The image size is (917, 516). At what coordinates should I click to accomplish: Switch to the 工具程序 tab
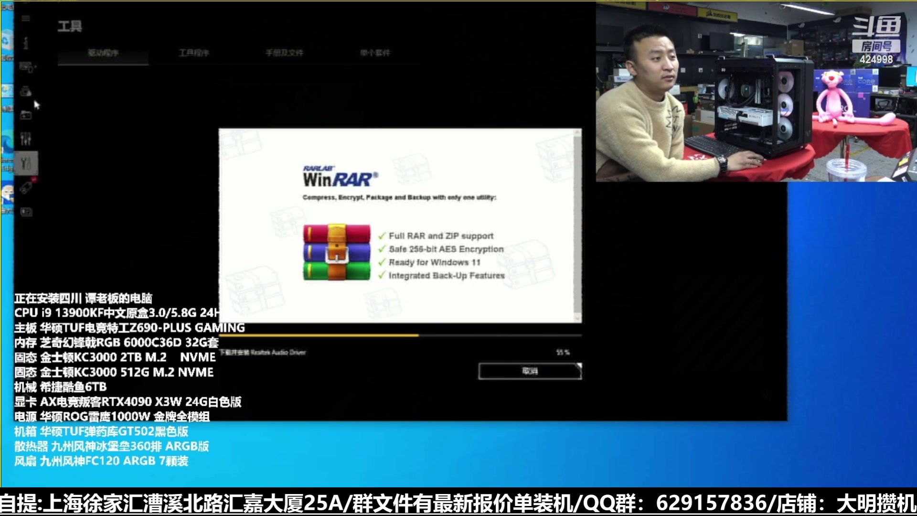pos(193,53)
